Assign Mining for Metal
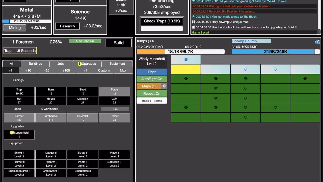323x182 pixels. (x=15, y=28)
